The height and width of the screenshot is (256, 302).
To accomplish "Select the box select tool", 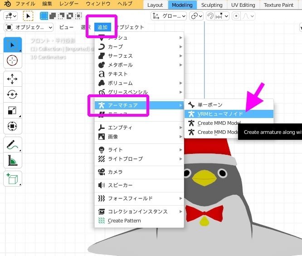I will (x=13, y=45).
